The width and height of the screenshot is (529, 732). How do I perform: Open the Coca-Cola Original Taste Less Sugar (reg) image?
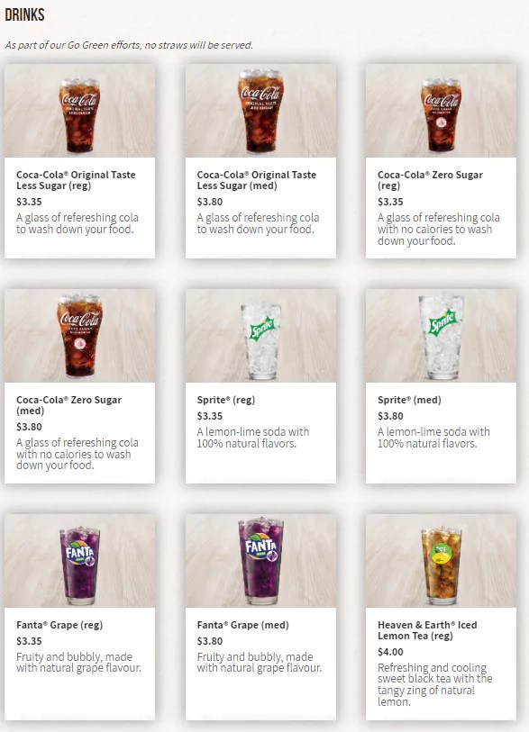tap(79, 111)
